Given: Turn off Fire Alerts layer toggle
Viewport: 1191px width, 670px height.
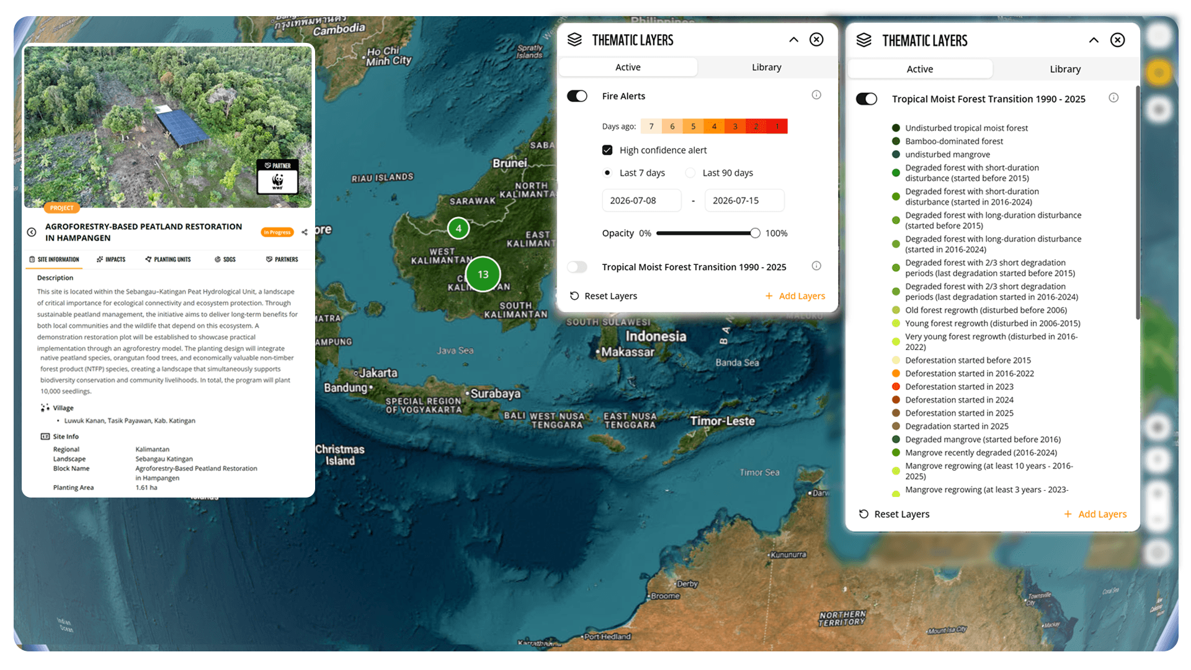Looking at the screenshot, I should coord(577,96).
